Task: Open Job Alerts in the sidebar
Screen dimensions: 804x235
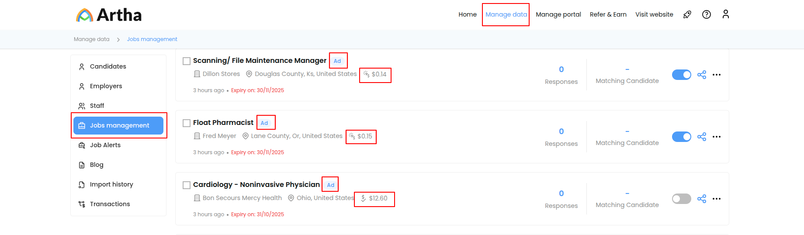Action: (x=105, y=145)
